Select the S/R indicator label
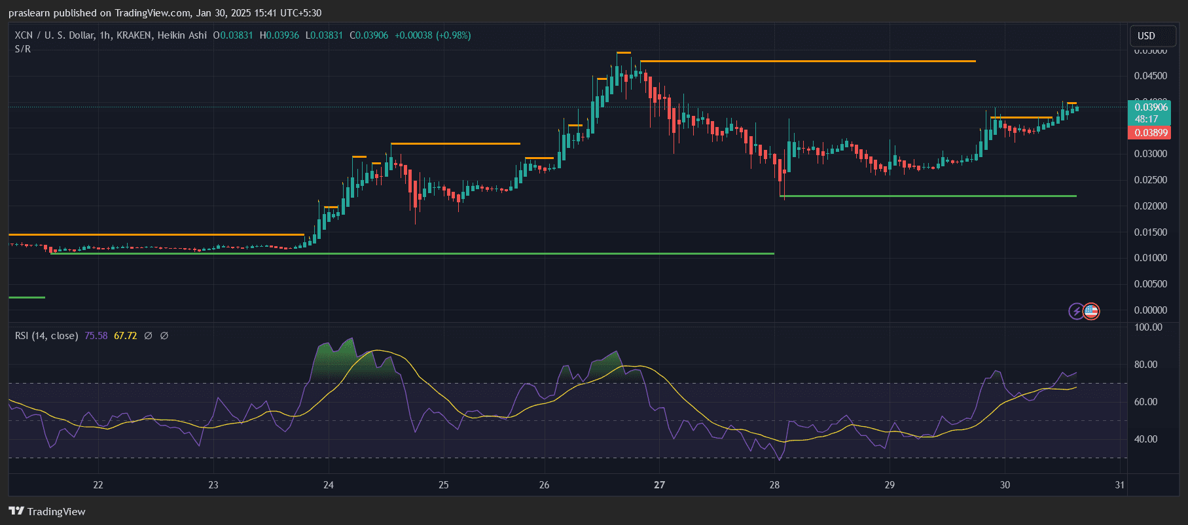Image resolution: width=1188 pixels, height=525 pixels. click(x=23, y=49)
